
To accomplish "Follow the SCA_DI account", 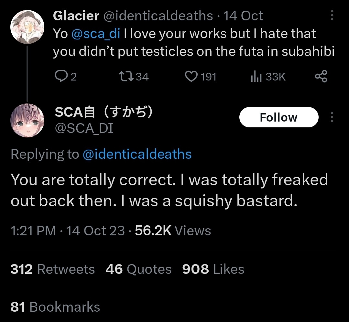I will (278, 117).
